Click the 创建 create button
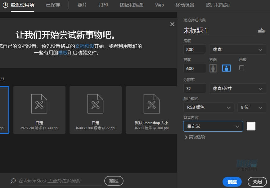The width and height of the screenshot is (270, 188). (x=232, y=182)
